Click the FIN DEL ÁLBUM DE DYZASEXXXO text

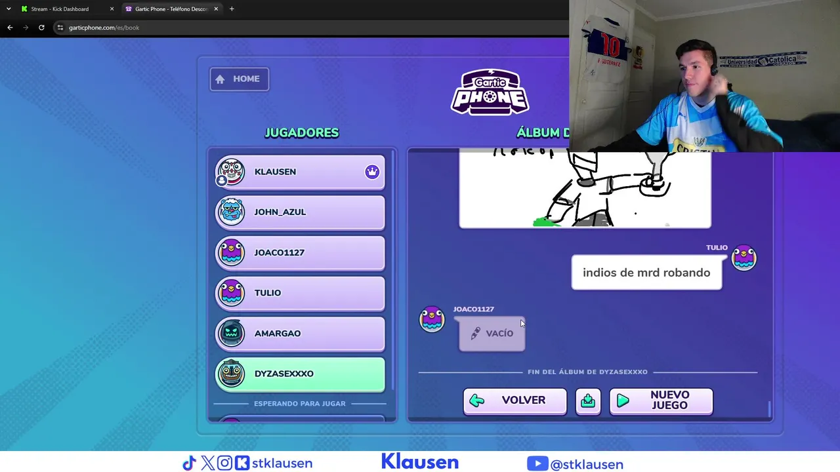[587, 372]
